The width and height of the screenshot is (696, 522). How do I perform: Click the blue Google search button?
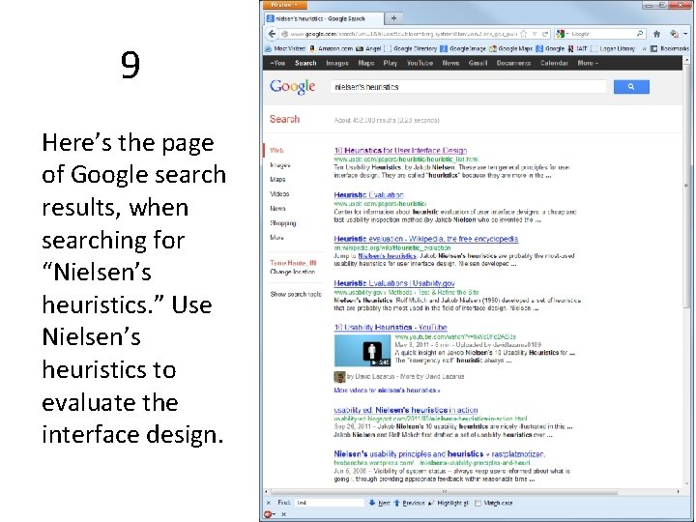(x=631, y=87)
